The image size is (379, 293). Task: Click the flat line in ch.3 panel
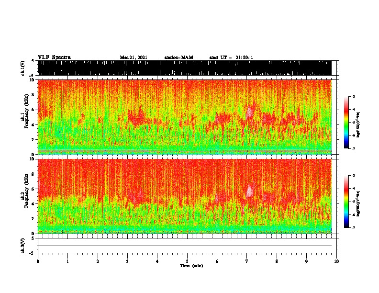pos(185,246)
